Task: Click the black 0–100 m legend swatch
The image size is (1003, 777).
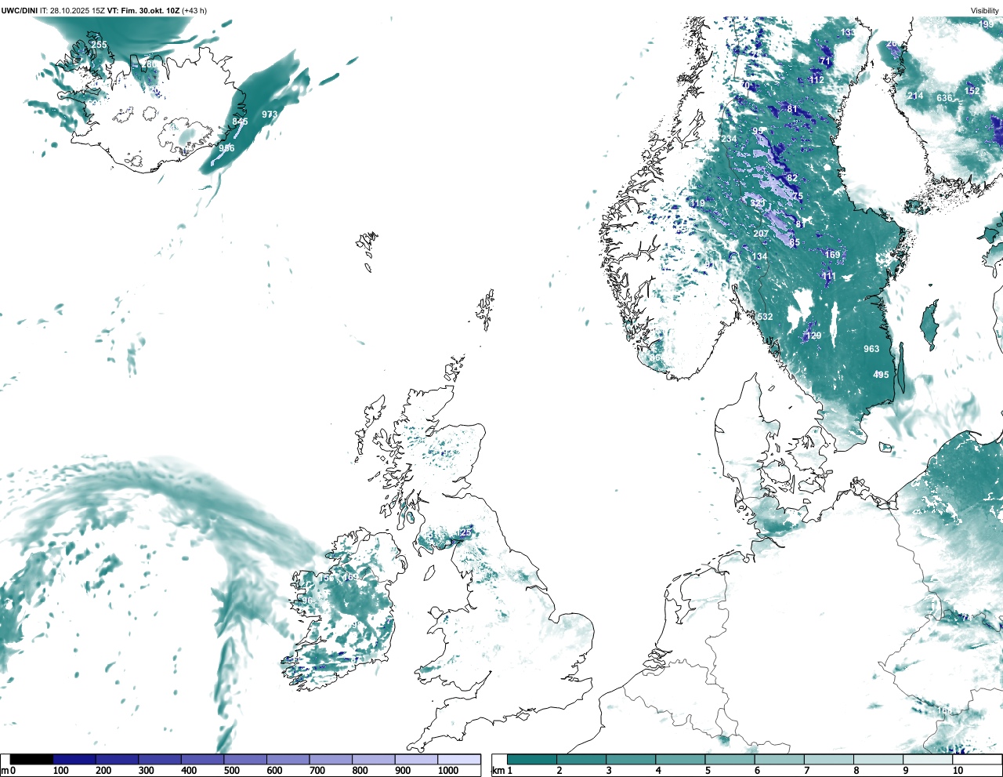Action: point(31,759)
